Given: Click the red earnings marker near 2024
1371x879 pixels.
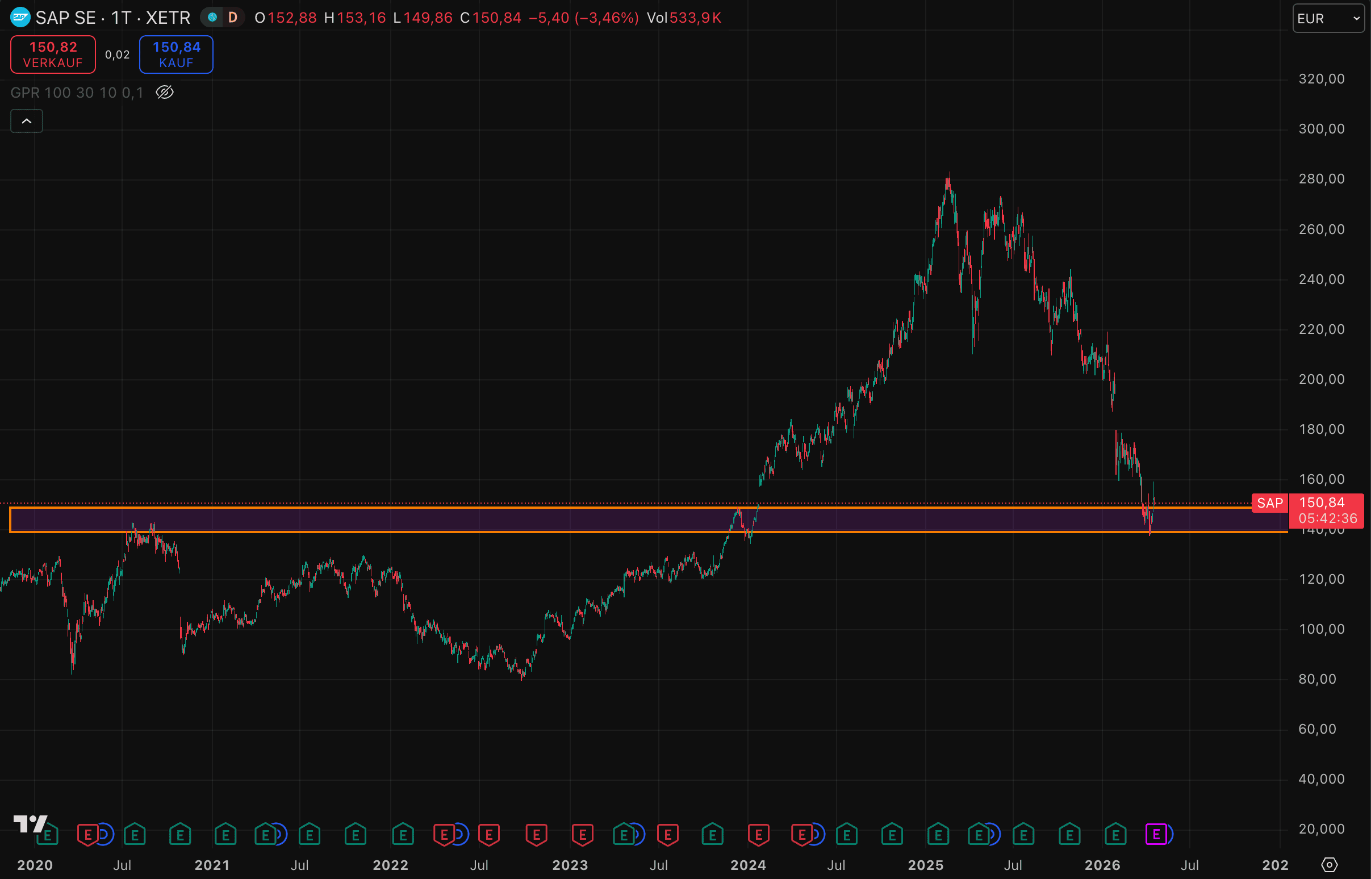Looking at the screenshot, I should [x=758, y=835].
